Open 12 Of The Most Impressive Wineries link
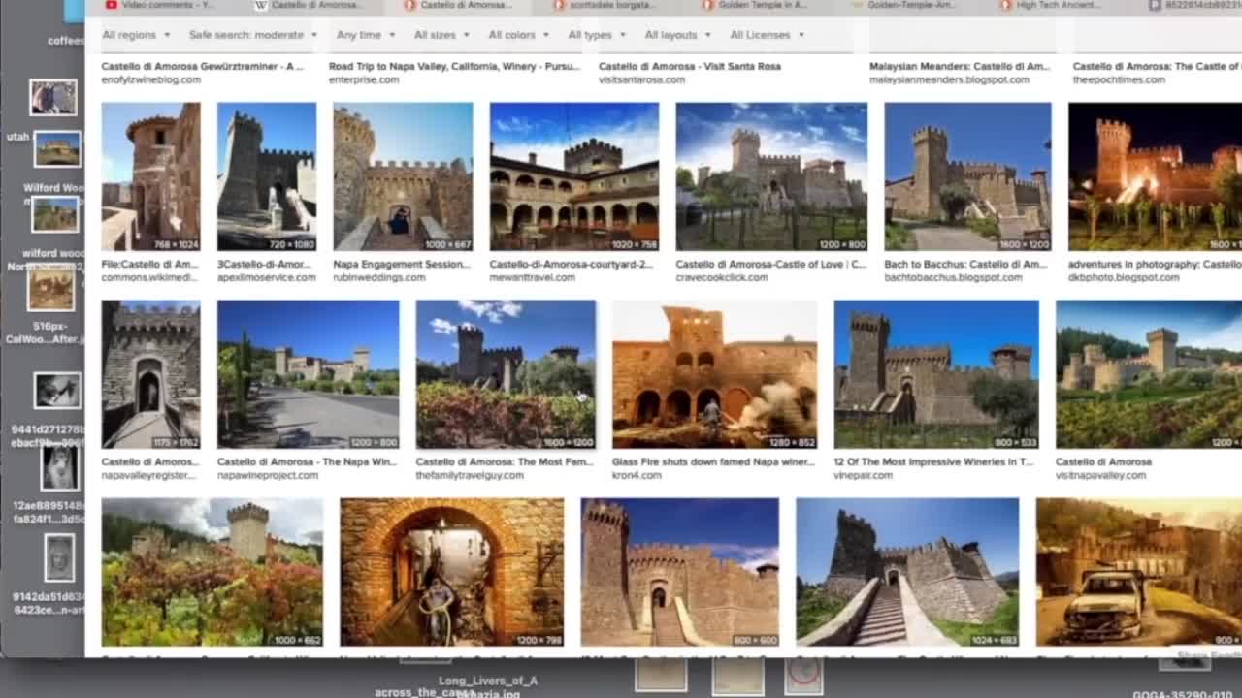Image resolution: width=1242 pixels, height=698 pixels. (933, 462)
